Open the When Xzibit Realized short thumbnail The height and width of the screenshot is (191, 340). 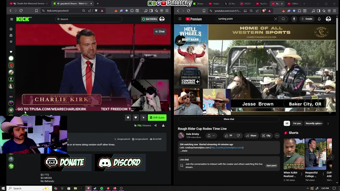point(294,154)
